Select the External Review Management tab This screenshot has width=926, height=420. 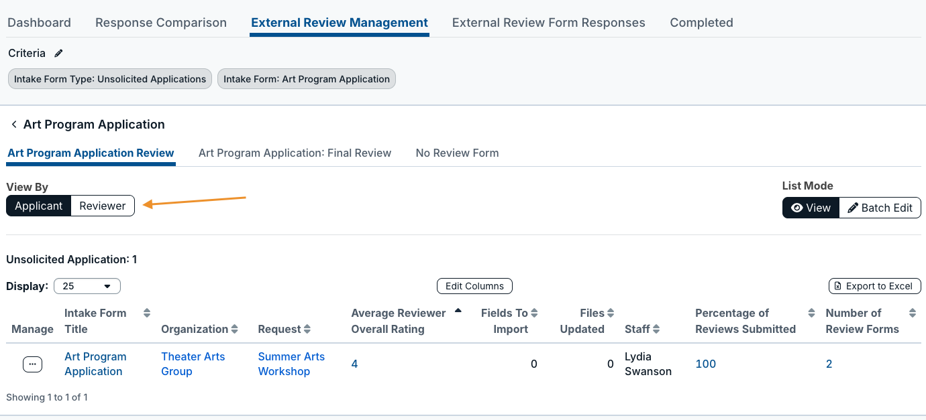pos(340,23)
